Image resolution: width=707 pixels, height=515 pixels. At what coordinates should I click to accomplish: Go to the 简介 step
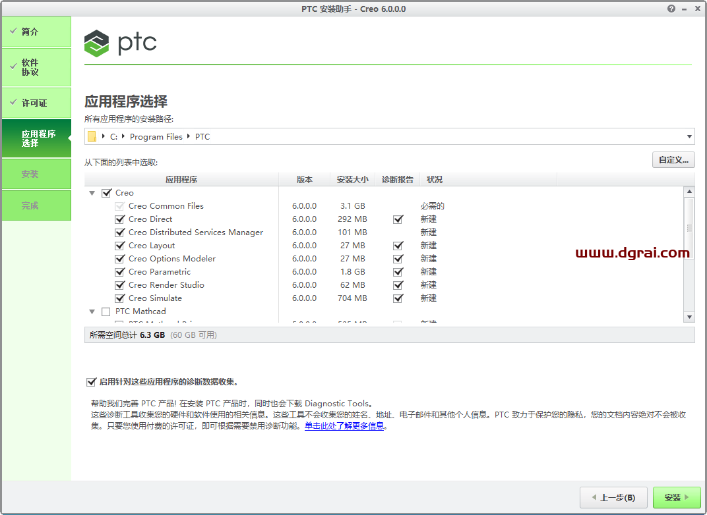pyautogui.click(x=36, y=32)
